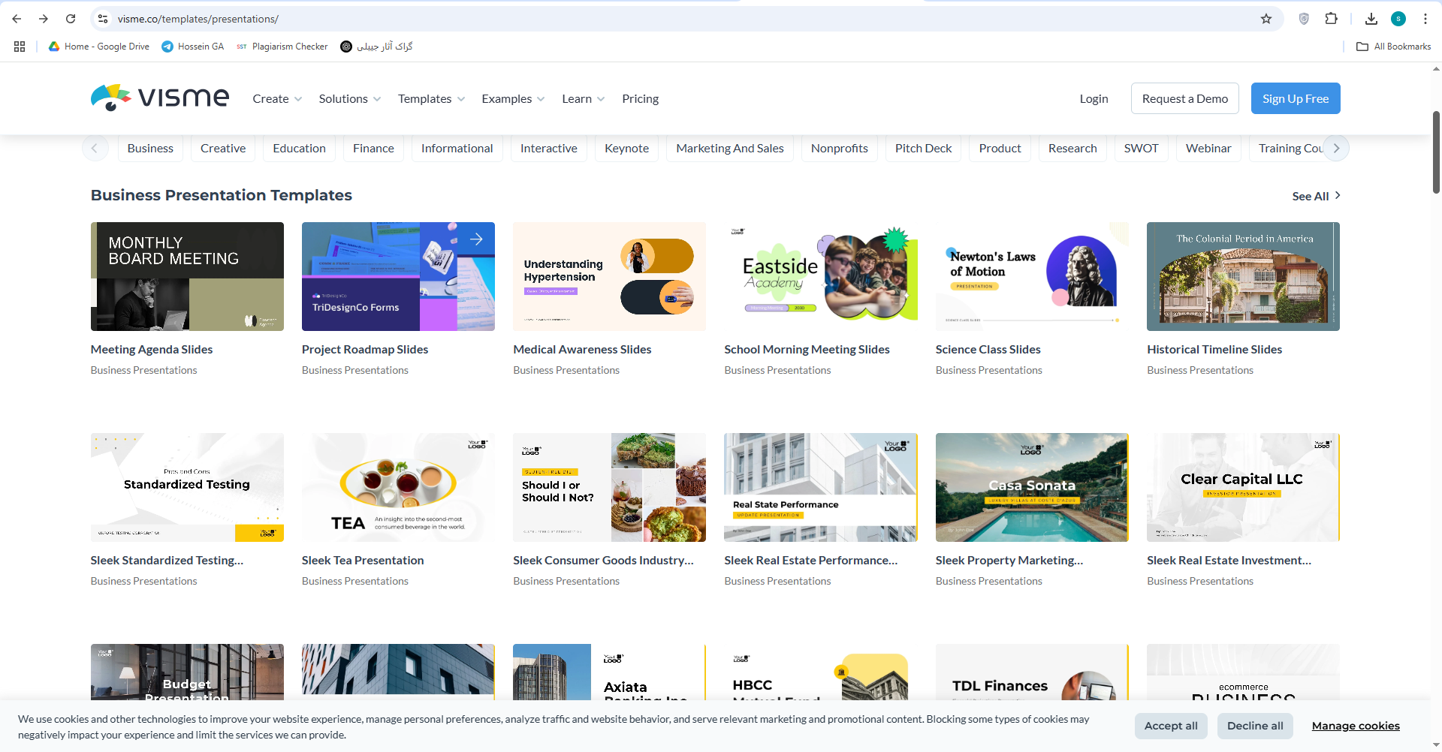
Task: Select the Research category tab
Action: tap(1072, 149)
